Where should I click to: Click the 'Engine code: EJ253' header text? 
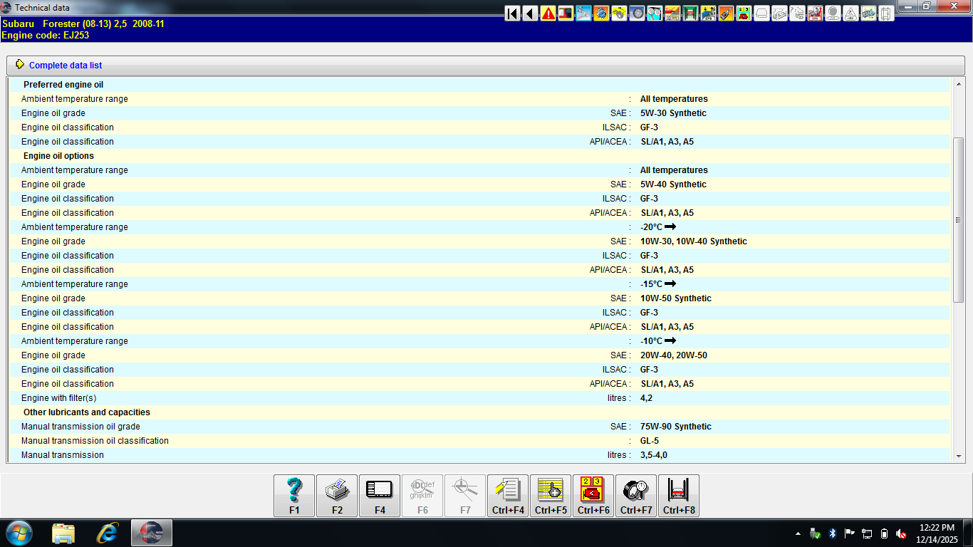point(46,35)
